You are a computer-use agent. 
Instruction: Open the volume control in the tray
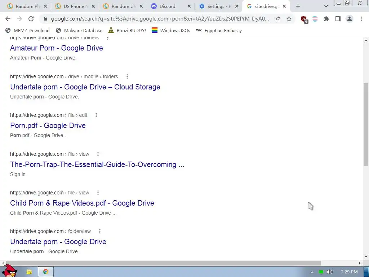[329, 272]
